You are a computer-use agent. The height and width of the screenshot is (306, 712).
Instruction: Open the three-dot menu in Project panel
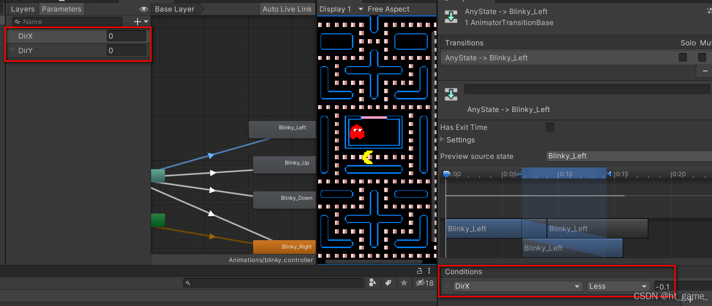pos(429,271)
